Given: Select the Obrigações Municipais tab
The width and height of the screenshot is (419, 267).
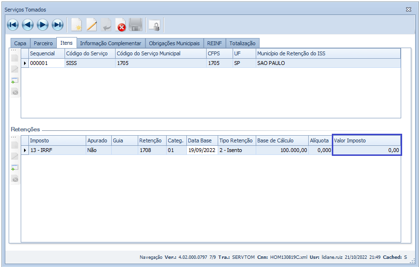Looking at the screenshot, I should [174, 43].
